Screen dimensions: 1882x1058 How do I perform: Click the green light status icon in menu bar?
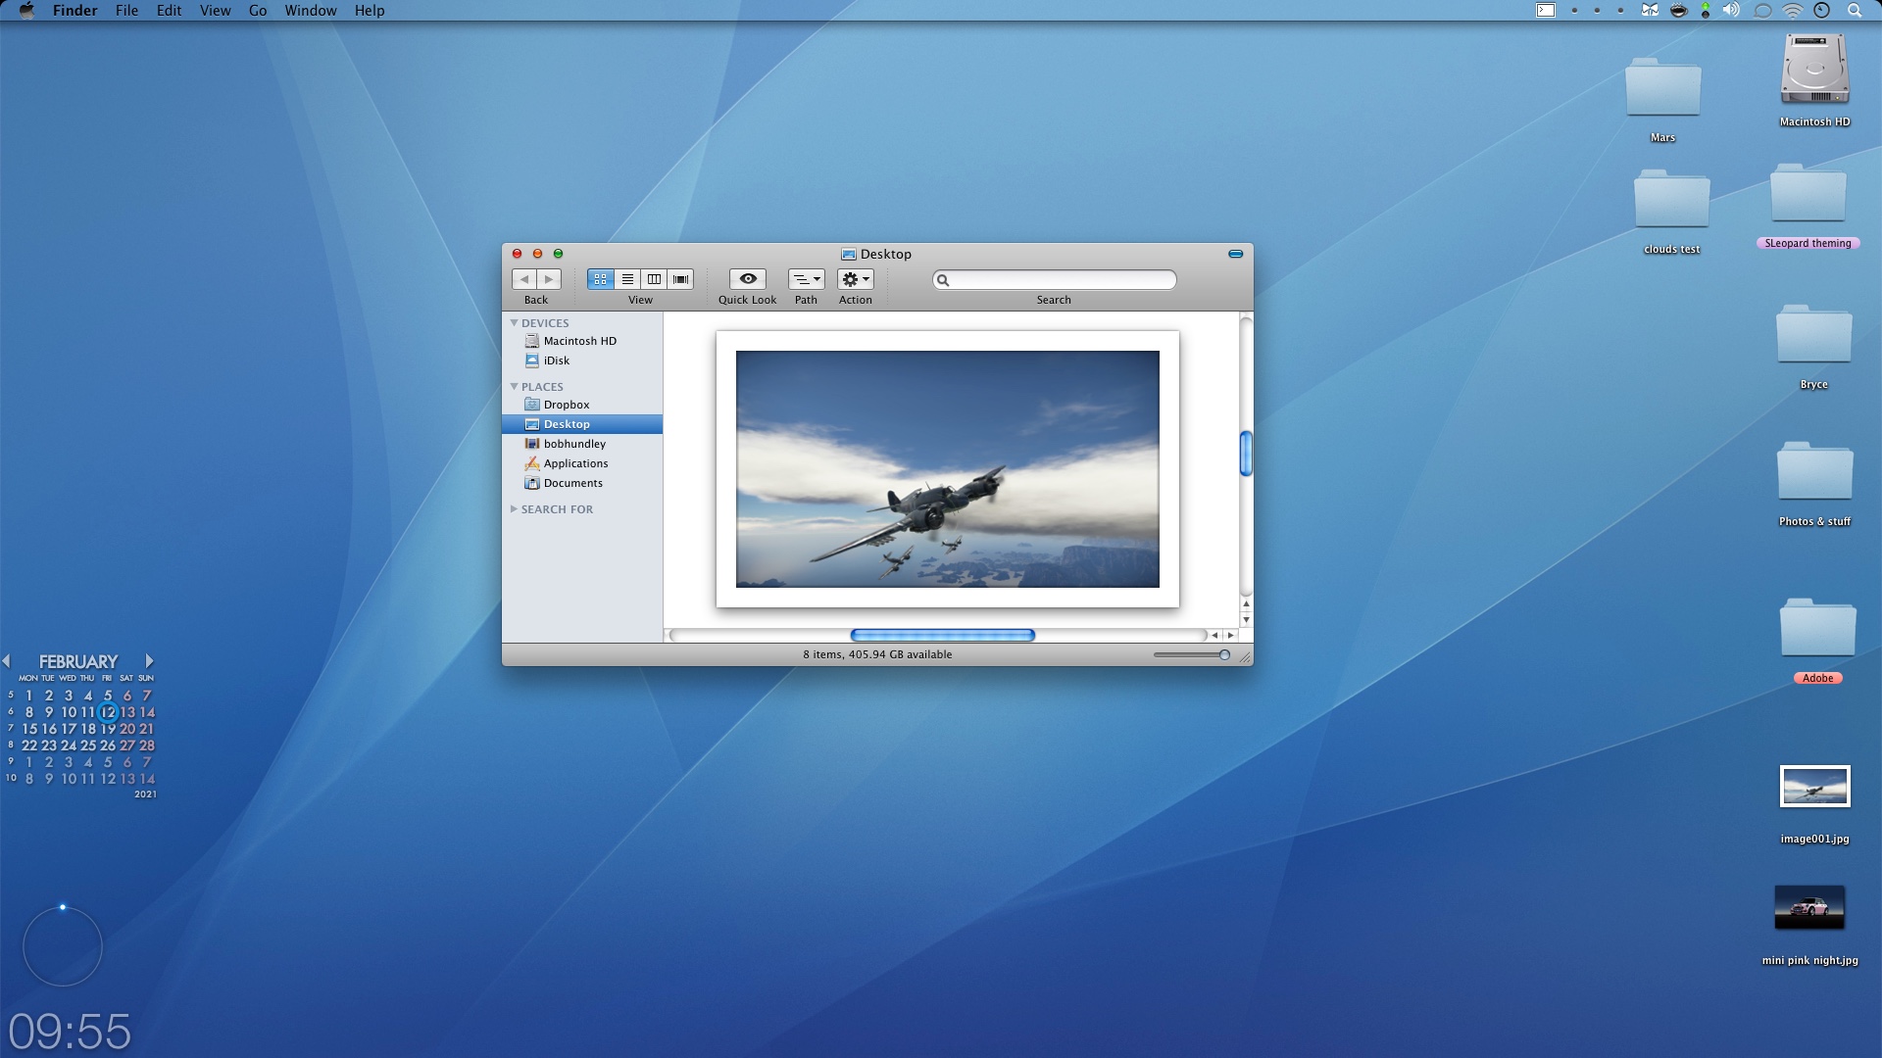click(1706, 11)
